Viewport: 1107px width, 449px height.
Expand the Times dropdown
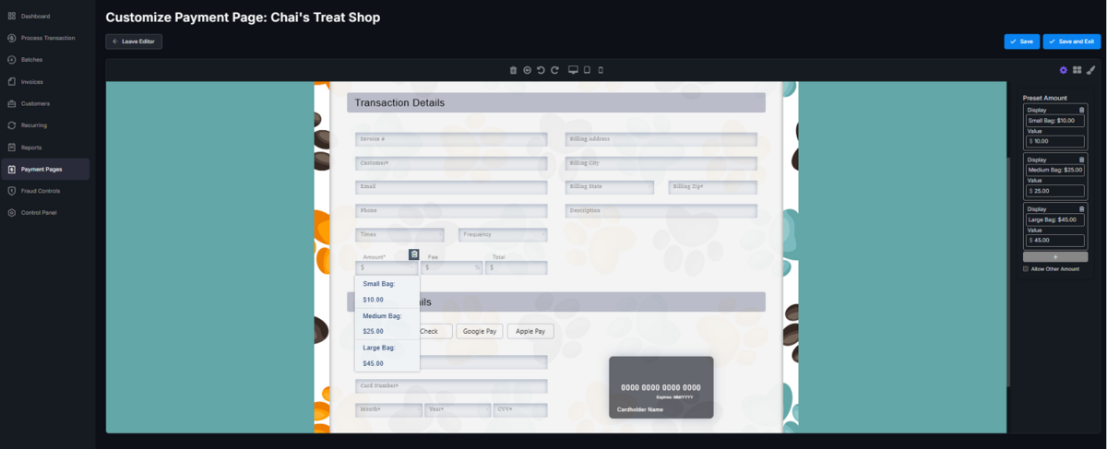coord(399,235)
